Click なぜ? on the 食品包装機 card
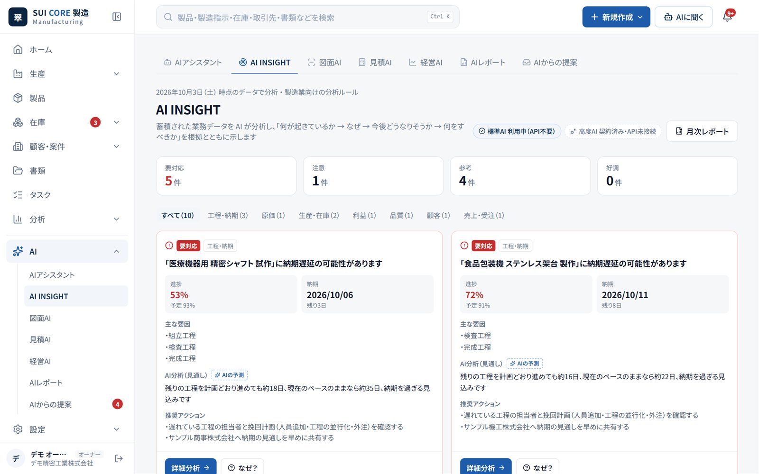The image size is (759, 474). [x=537, y=467]
